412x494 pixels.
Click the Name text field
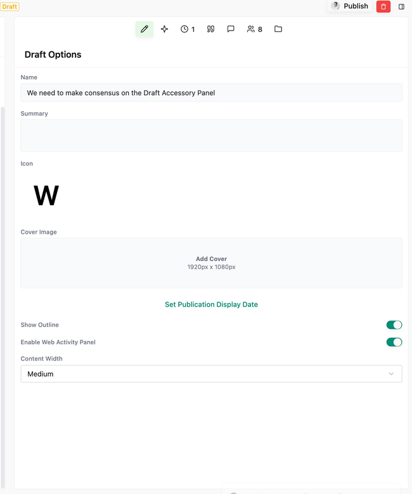point(211,93)
